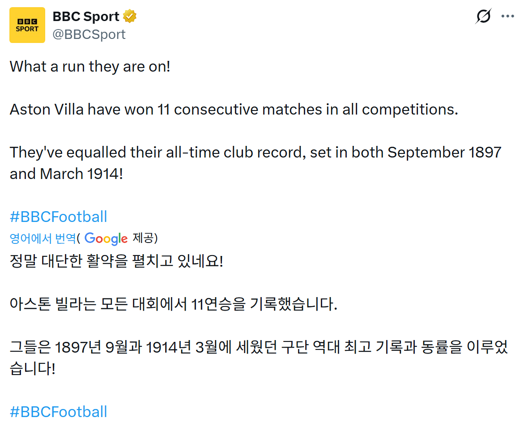This screenshot has height=426, width=524.
Task: Open the BBC Sport profile avatar
Action: coord(27,25)
